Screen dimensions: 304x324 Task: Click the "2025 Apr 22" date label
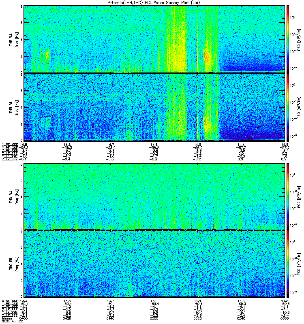click(x=12, y=322)
